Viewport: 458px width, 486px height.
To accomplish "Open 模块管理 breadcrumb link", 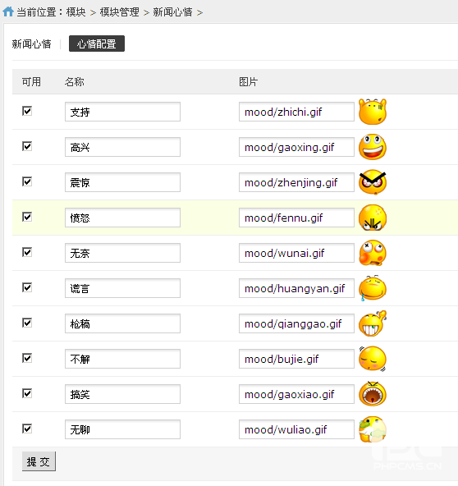I will pyautogui.click(x=120, y=12).
